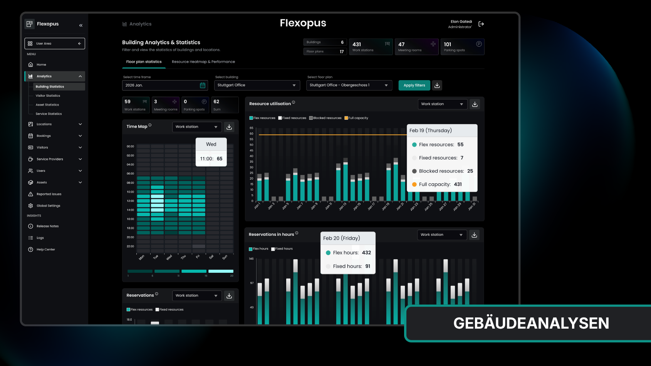
Task: Toggle Flex resources legend in Reservations chart
Action: [139, 310]
